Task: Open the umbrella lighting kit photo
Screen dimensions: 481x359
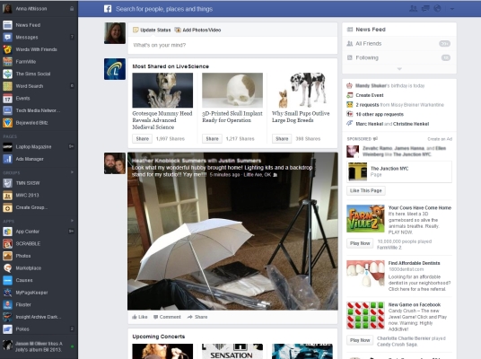Action: tap(232, 231)
